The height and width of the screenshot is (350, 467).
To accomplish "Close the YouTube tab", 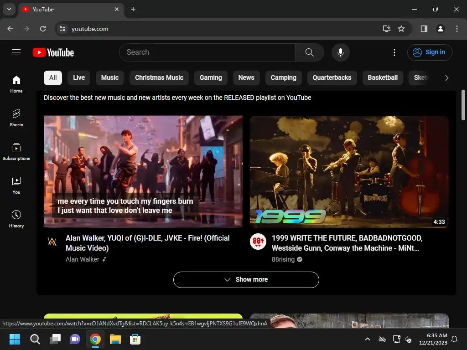I will pyautogui.click(x=117, y=9).
